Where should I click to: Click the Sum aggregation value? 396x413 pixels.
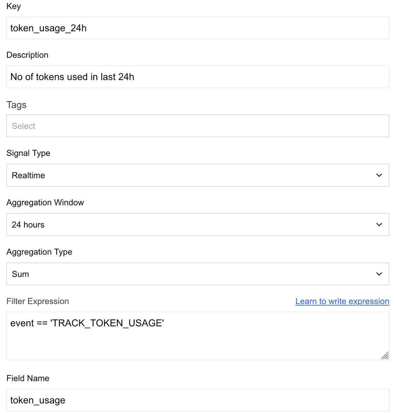(x=20, y=274)
